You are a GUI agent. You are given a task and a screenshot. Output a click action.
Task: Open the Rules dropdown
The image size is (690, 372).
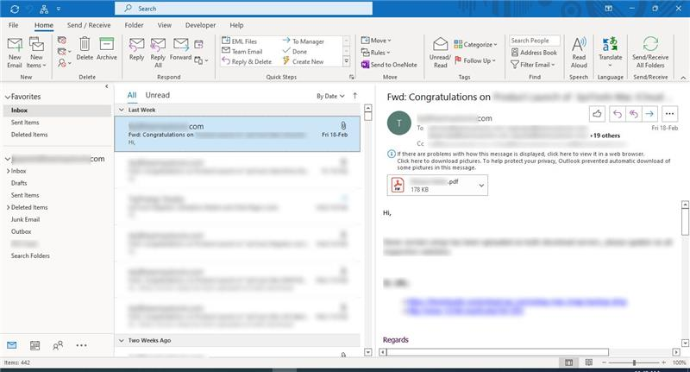[x=375, y=53]
